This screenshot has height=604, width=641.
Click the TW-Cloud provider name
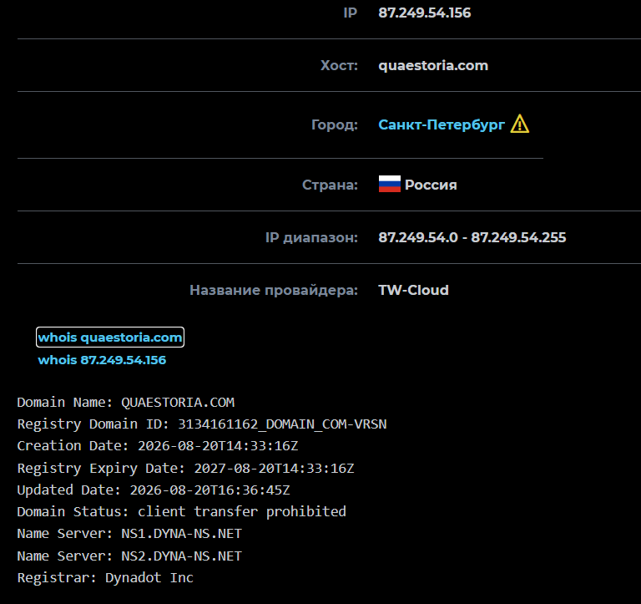coord(414,290)
